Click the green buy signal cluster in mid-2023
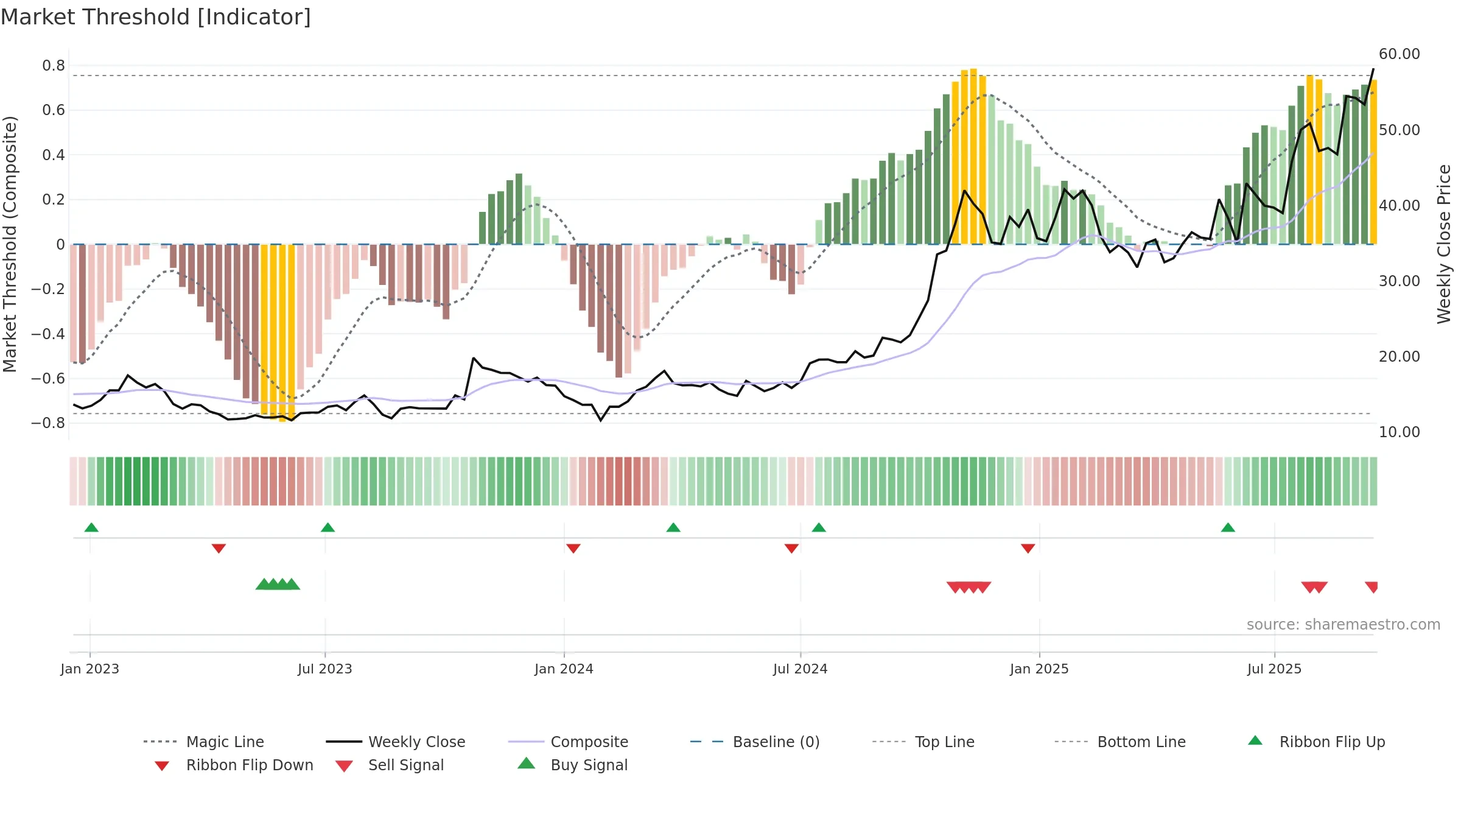This screenshot has width=1461, height=822. pos(278,584)
